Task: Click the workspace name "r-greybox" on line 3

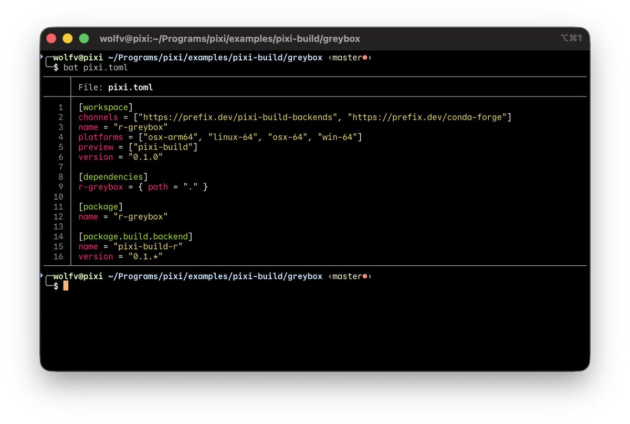Action: tap(140, 127)
